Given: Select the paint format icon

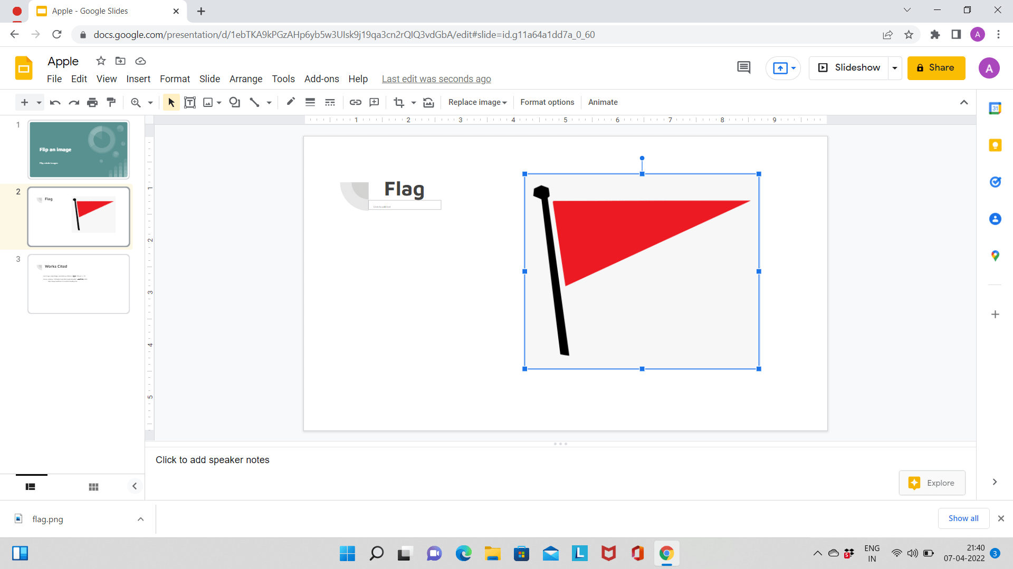Looking at the screenshot, I should point(111,102).
